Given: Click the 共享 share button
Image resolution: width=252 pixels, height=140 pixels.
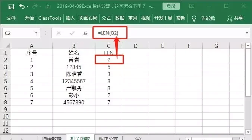Looking at the screenshot, I should point(235,18).
